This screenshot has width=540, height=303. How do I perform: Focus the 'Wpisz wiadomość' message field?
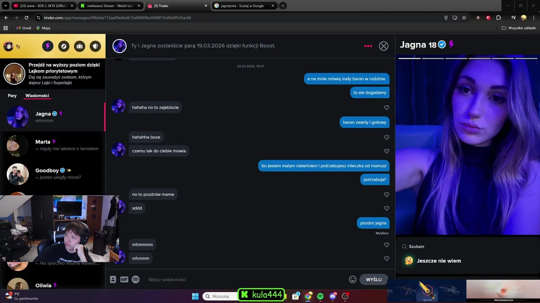(x=246, y=279)
